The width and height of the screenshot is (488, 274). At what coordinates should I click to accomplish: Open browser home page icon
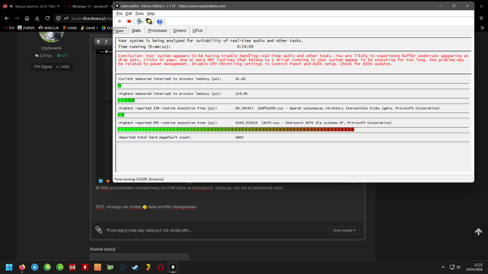[x=27, y=18]
